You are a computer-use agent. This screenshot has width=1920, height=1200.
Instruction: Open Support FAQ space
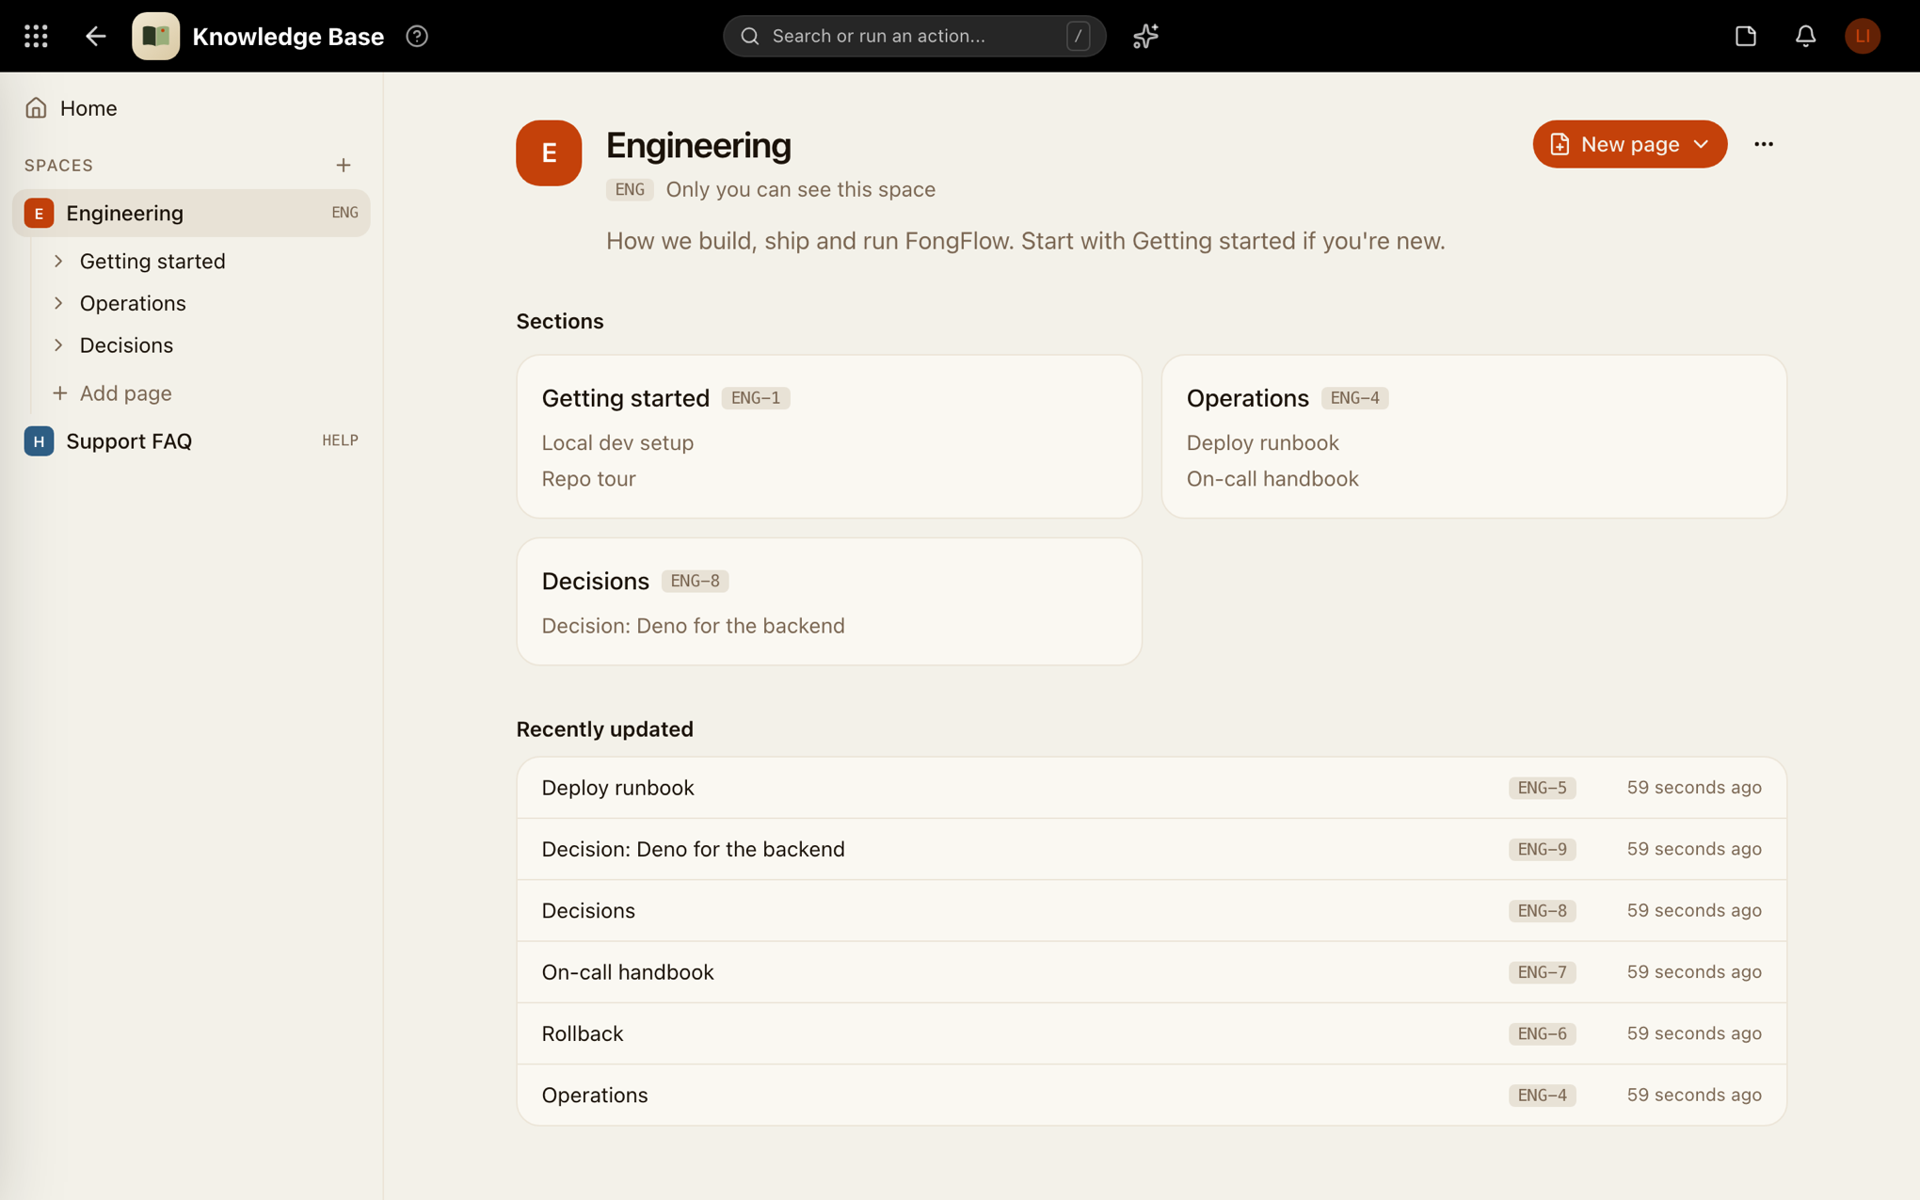[191, 440]
